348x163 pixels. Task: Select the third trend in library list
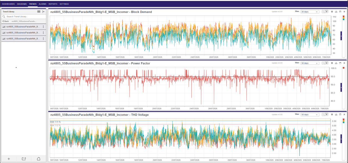(21, 39)
